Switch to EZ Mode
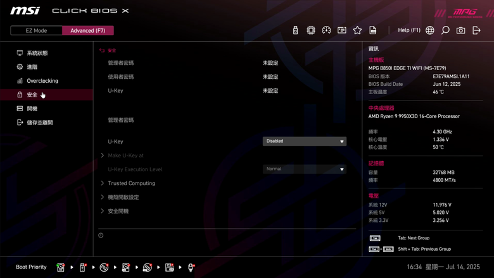 coord(36,30)
